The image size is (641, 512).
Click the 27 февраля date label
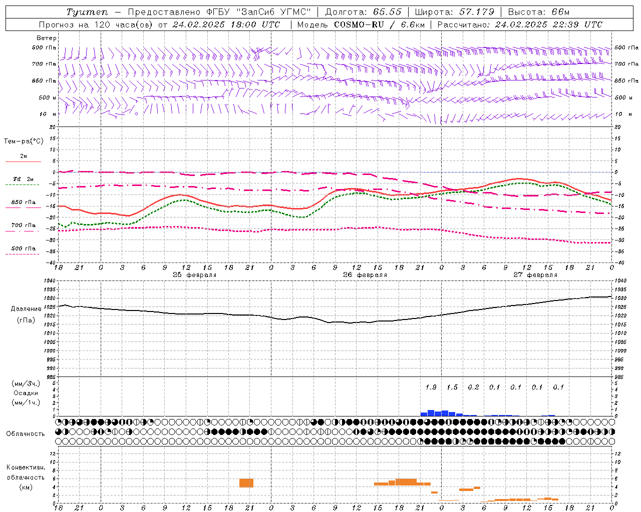[x=535, y=275]
